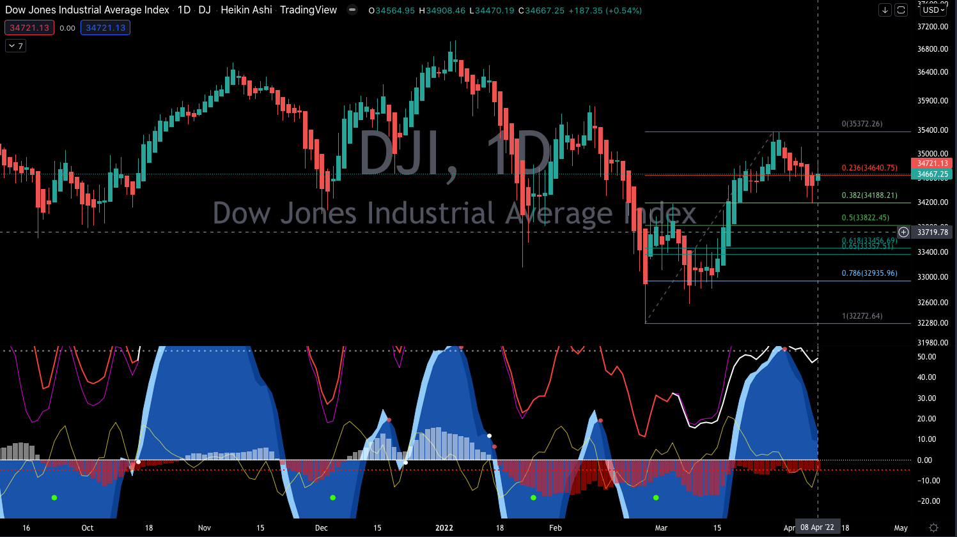Select the 0.786(32935.96) Fibonacci level label

point(869,273)
